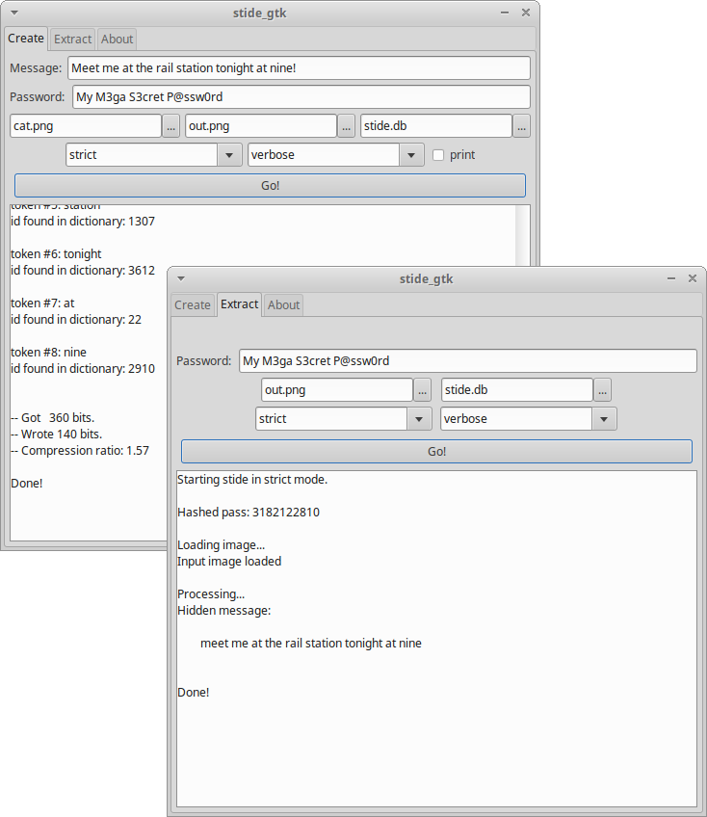Screen dimensions: 707x817
Task: Open window menu arrow of back Create window
Action: 15,13
